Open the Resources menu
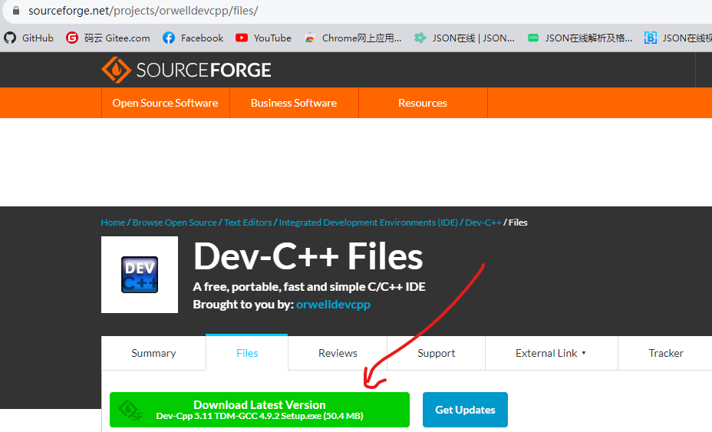This screenshot has height=432, width=712. 423,103
